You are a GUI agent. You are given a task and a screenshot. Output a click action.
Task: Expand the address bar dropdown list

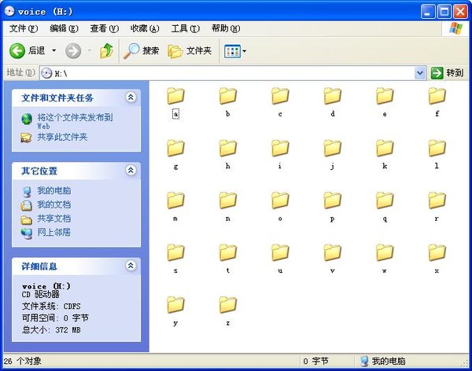point(419,72)
